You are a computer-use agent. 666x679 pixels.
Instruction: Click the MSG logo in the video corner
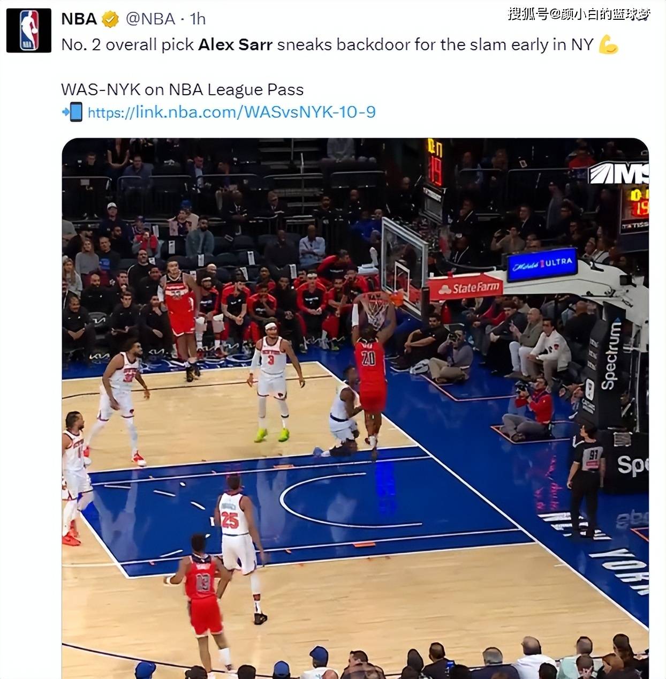619,173
